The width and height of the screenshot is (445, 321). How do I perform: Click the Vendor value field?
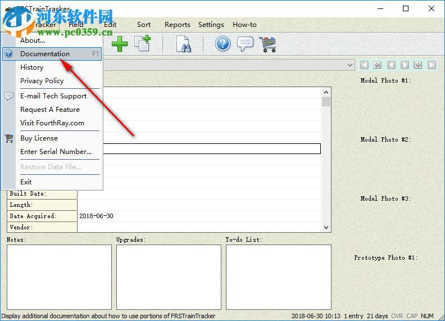[x=199, y=227]
